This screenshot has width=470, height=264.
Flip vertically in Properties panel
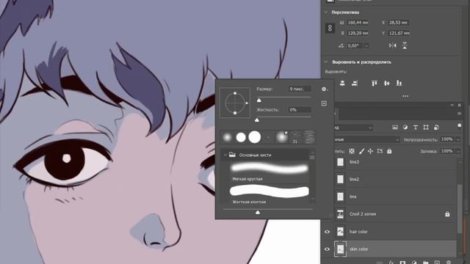click(x=405, y=45)
